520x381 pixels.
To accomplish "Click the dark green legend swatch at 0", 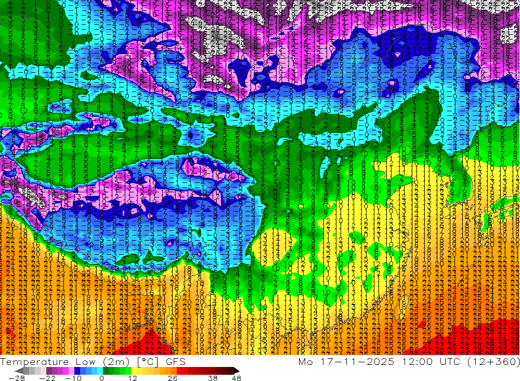I will [x=106, y=371].
